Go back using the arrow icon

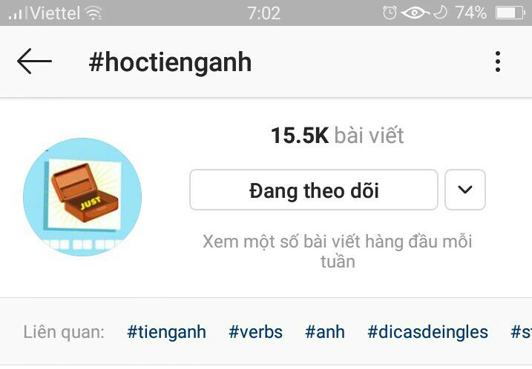(x=34, y=61)
